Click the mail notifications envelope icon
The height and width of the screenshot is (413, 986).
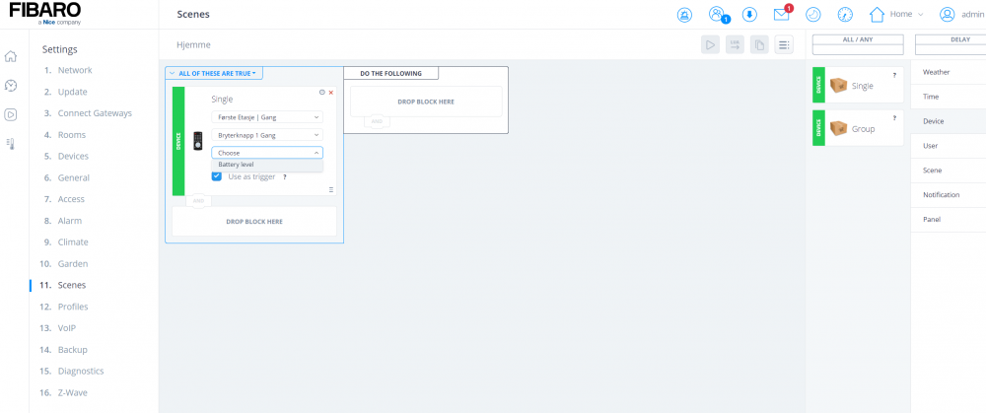tap(781, 15)
